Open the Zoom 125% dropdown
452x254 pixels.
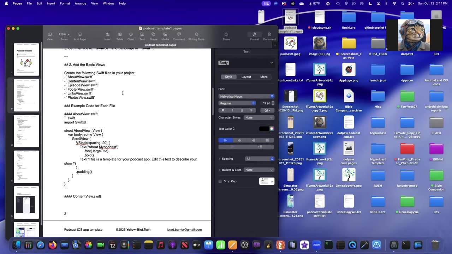64,34
